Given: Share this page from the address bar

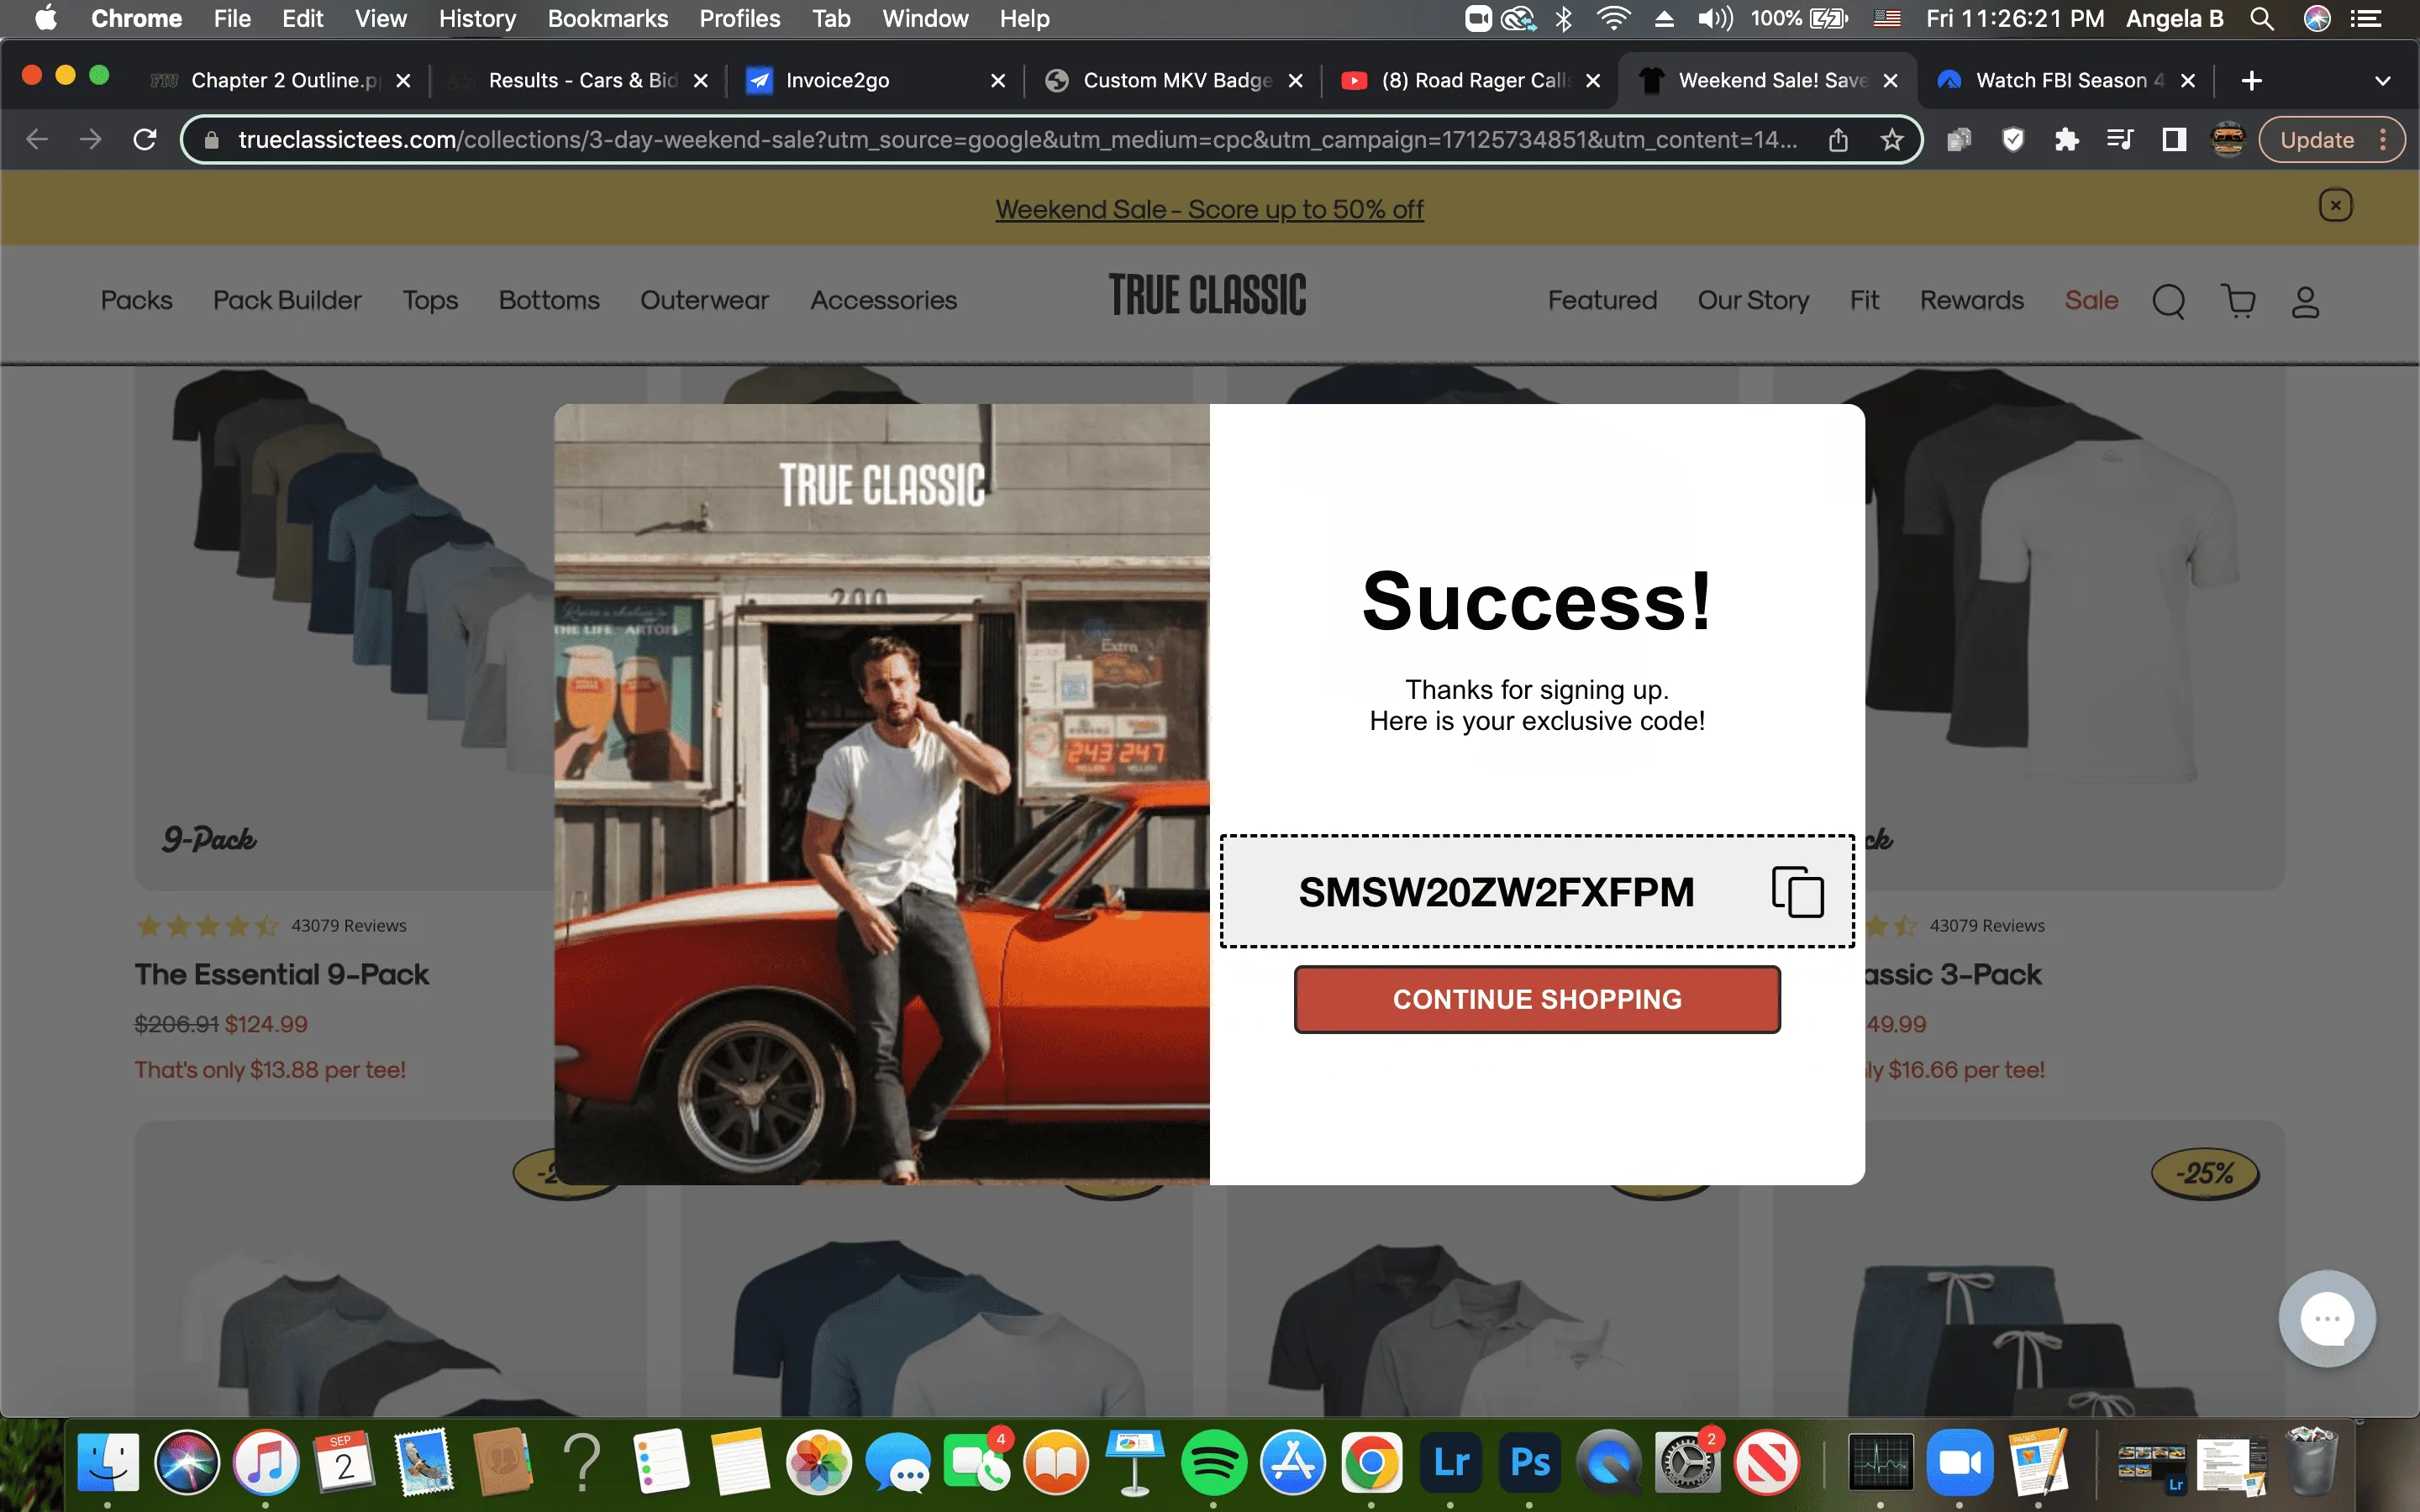Looking at the screenshot, I should [1838, 139].
